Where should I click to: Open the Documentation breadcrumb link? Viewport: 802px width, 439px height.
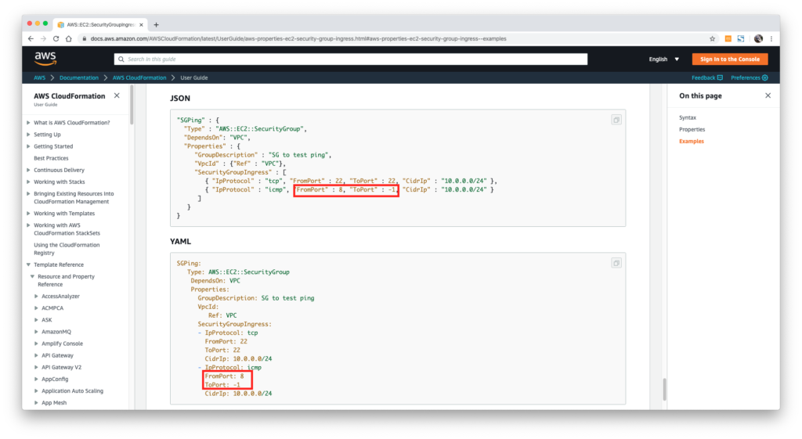tap(79, 77)
